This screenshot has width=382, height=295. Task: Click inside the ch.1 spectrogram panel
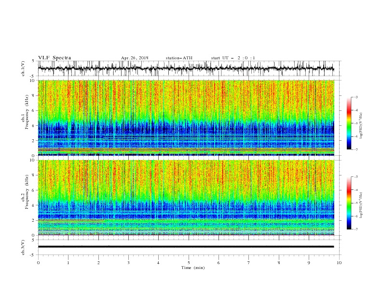coord(186,118)
